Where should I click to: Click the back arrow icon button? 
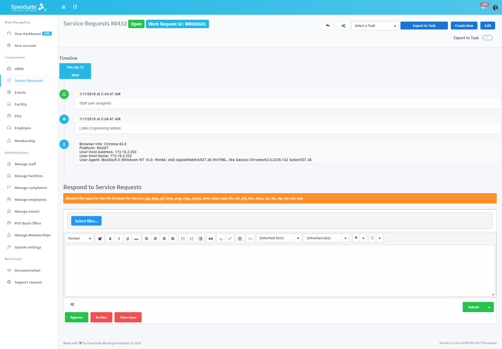328,26
